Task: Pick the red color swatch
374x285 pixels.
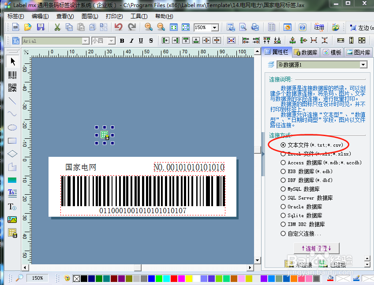Action: (x=174, y=278)
